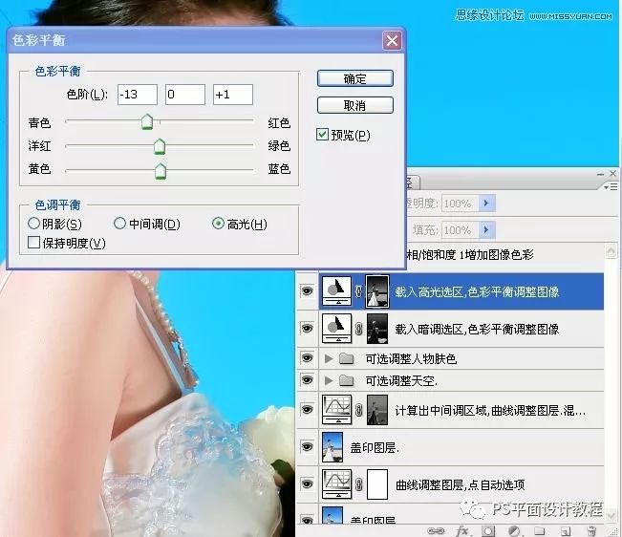Click the delete layer trash icon

point(591,530)
